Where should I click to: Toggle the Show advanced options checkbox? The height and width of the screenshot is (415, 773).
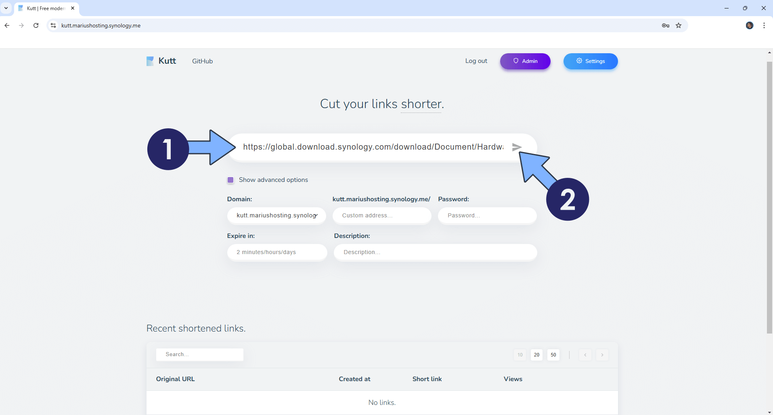point(230,180)
